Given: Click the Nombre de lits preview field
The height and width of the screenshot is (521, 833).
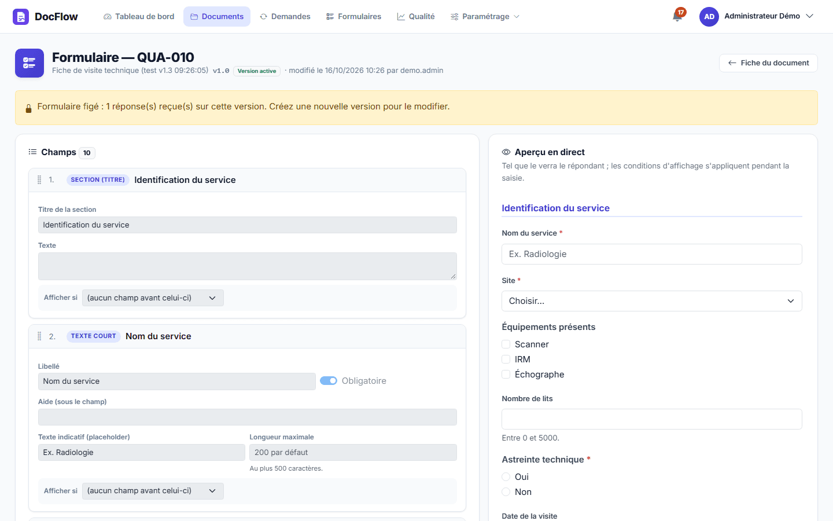Looking at the screenshot, I should (x=652, y=419).
